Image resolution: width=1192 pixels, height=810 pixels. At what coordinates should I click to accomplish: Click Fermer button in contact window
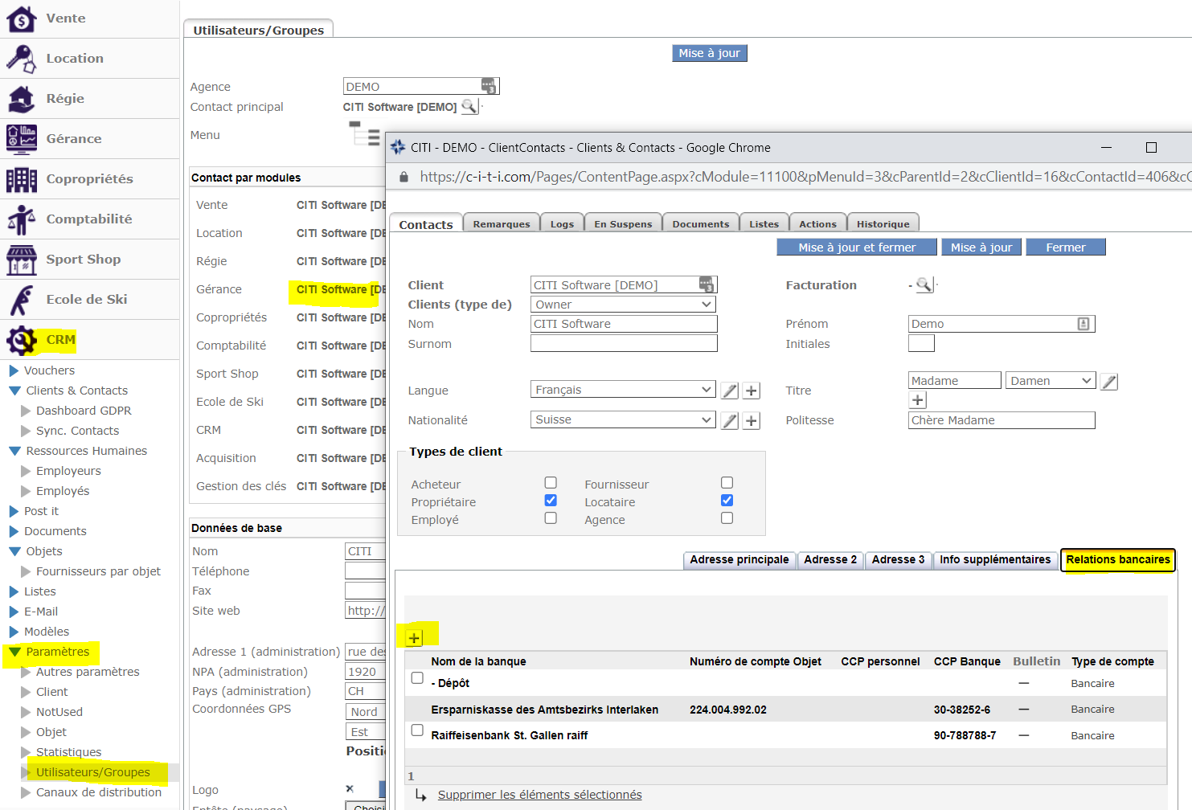[x=1066, y=247]
